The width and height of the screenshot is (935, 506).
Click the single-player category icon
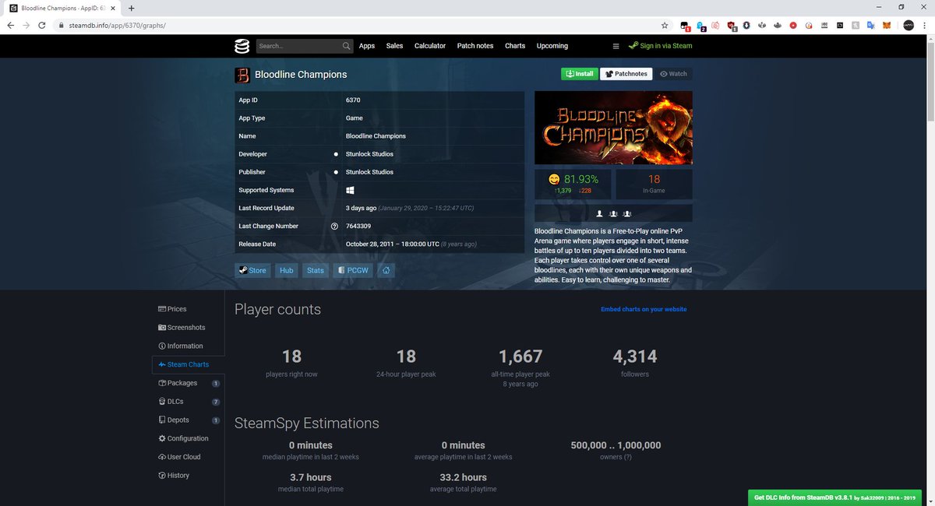click(599, 213)
